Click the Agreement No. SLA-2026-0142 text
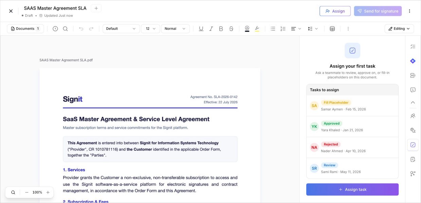421x203 pixels. [x=214, y=97]
